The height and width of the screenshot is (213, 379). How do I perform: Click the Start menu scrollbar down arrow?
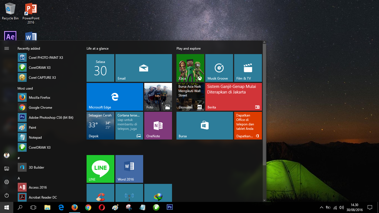tap(264, 200)
